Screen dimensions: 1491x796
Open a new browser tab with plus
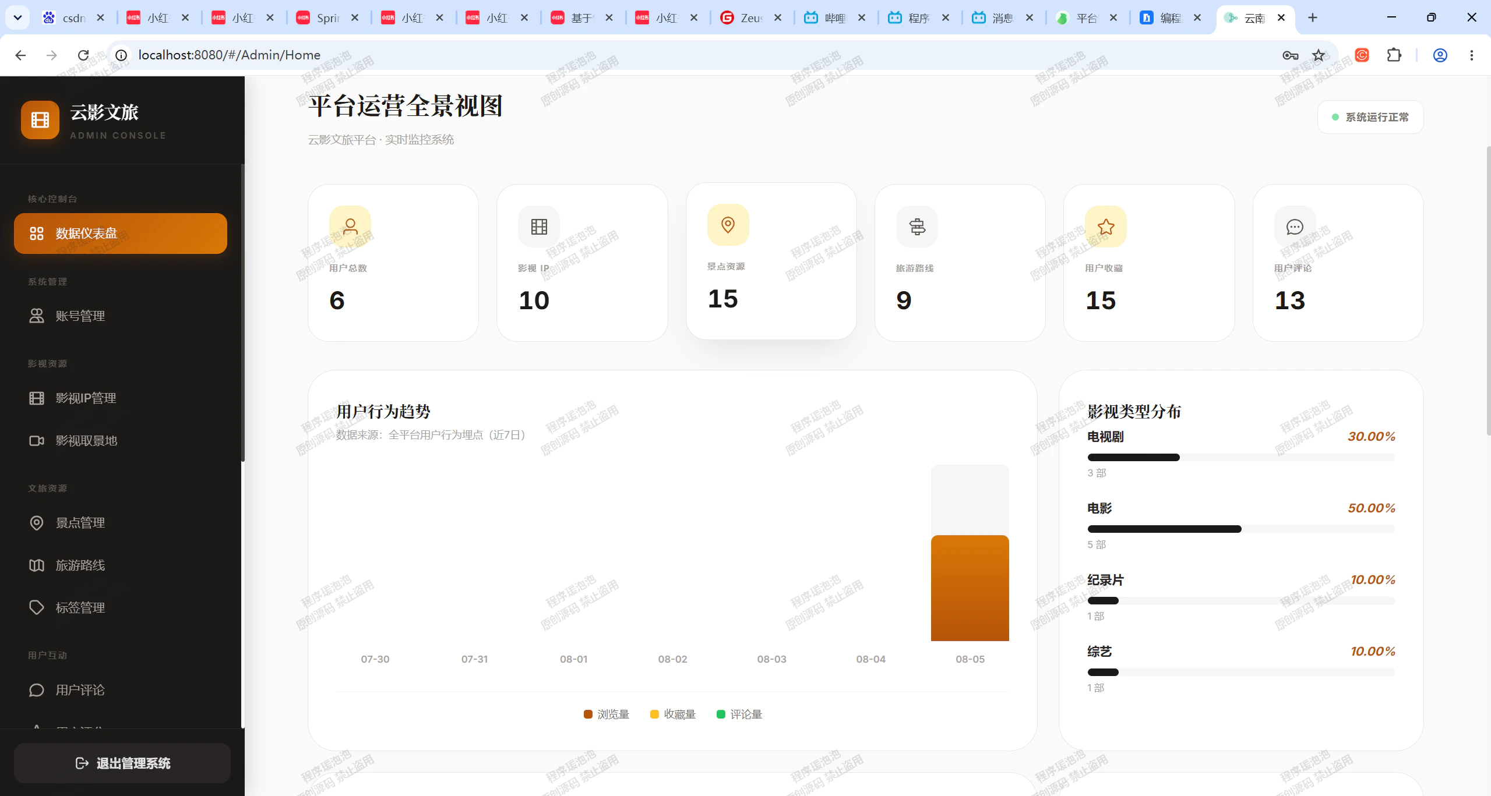click(1313, 17)
